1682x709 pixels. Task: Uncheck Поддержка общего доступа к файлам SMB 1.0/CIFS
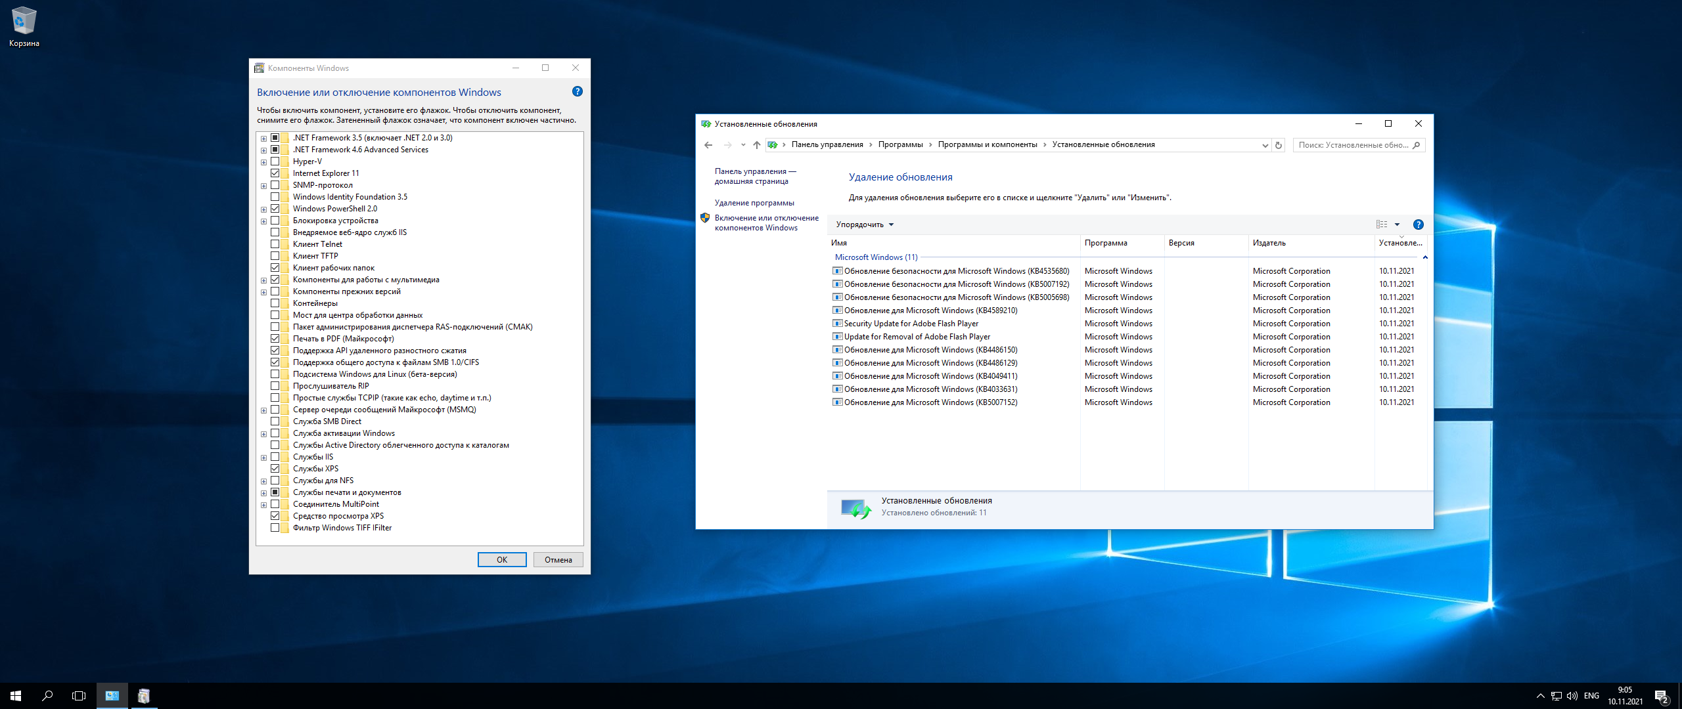coord(275,362)
